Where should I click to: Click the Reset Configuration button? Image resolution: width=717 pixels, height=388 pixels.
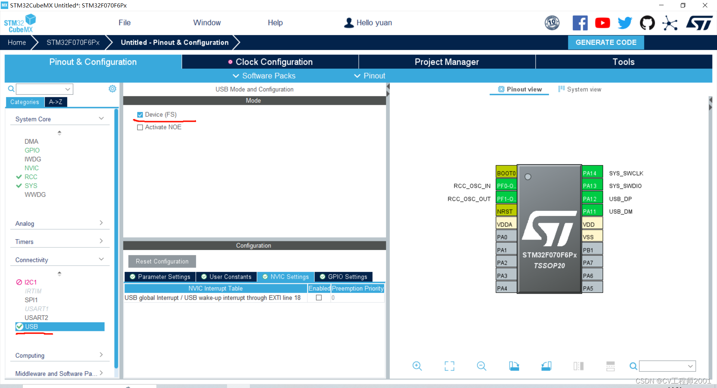pos(162,262)
